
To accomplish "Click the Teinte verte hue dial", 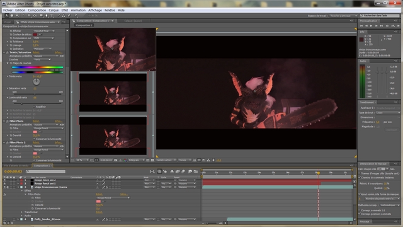I will [x=37, y=82].
